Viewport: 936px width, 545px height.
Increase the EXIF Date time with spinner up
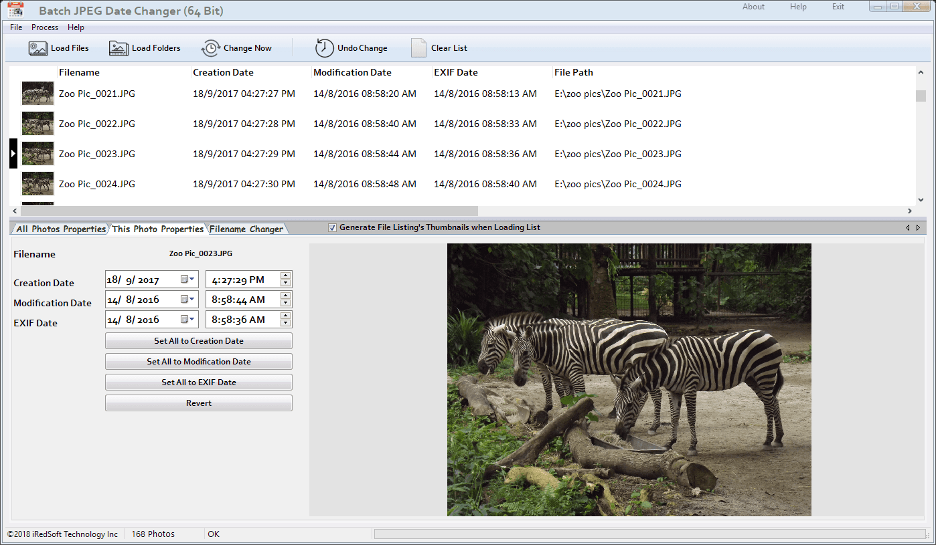(286, 316)
